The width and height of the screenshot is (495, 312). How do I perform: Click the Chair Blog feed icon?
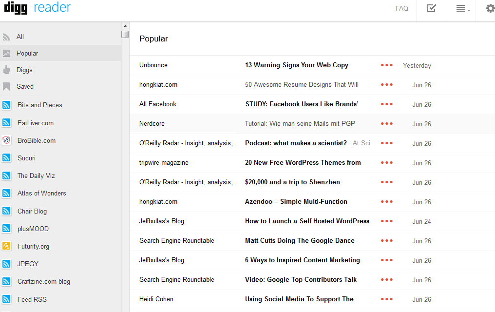tap(6, 211)
